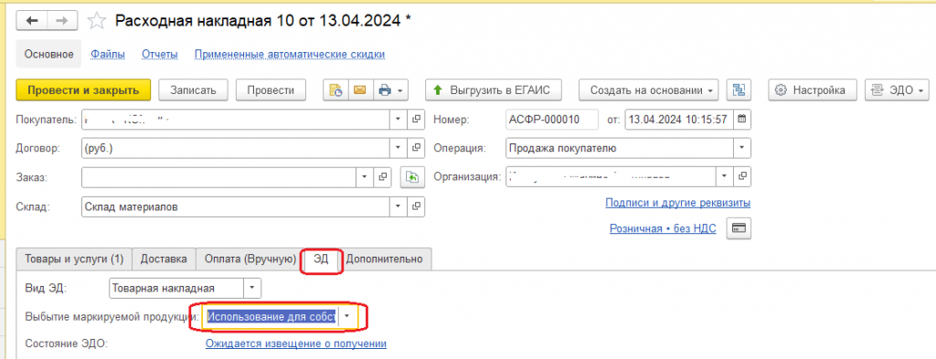Expand Склад field dropdown arrow
Viewport: 936px width, 359px height.
tap(399, 206)
